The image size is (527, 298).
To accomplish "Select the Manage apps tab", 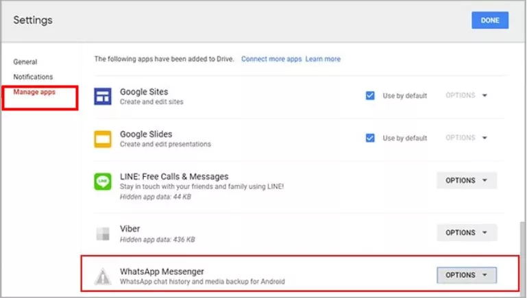I will (x=34, y=92).
